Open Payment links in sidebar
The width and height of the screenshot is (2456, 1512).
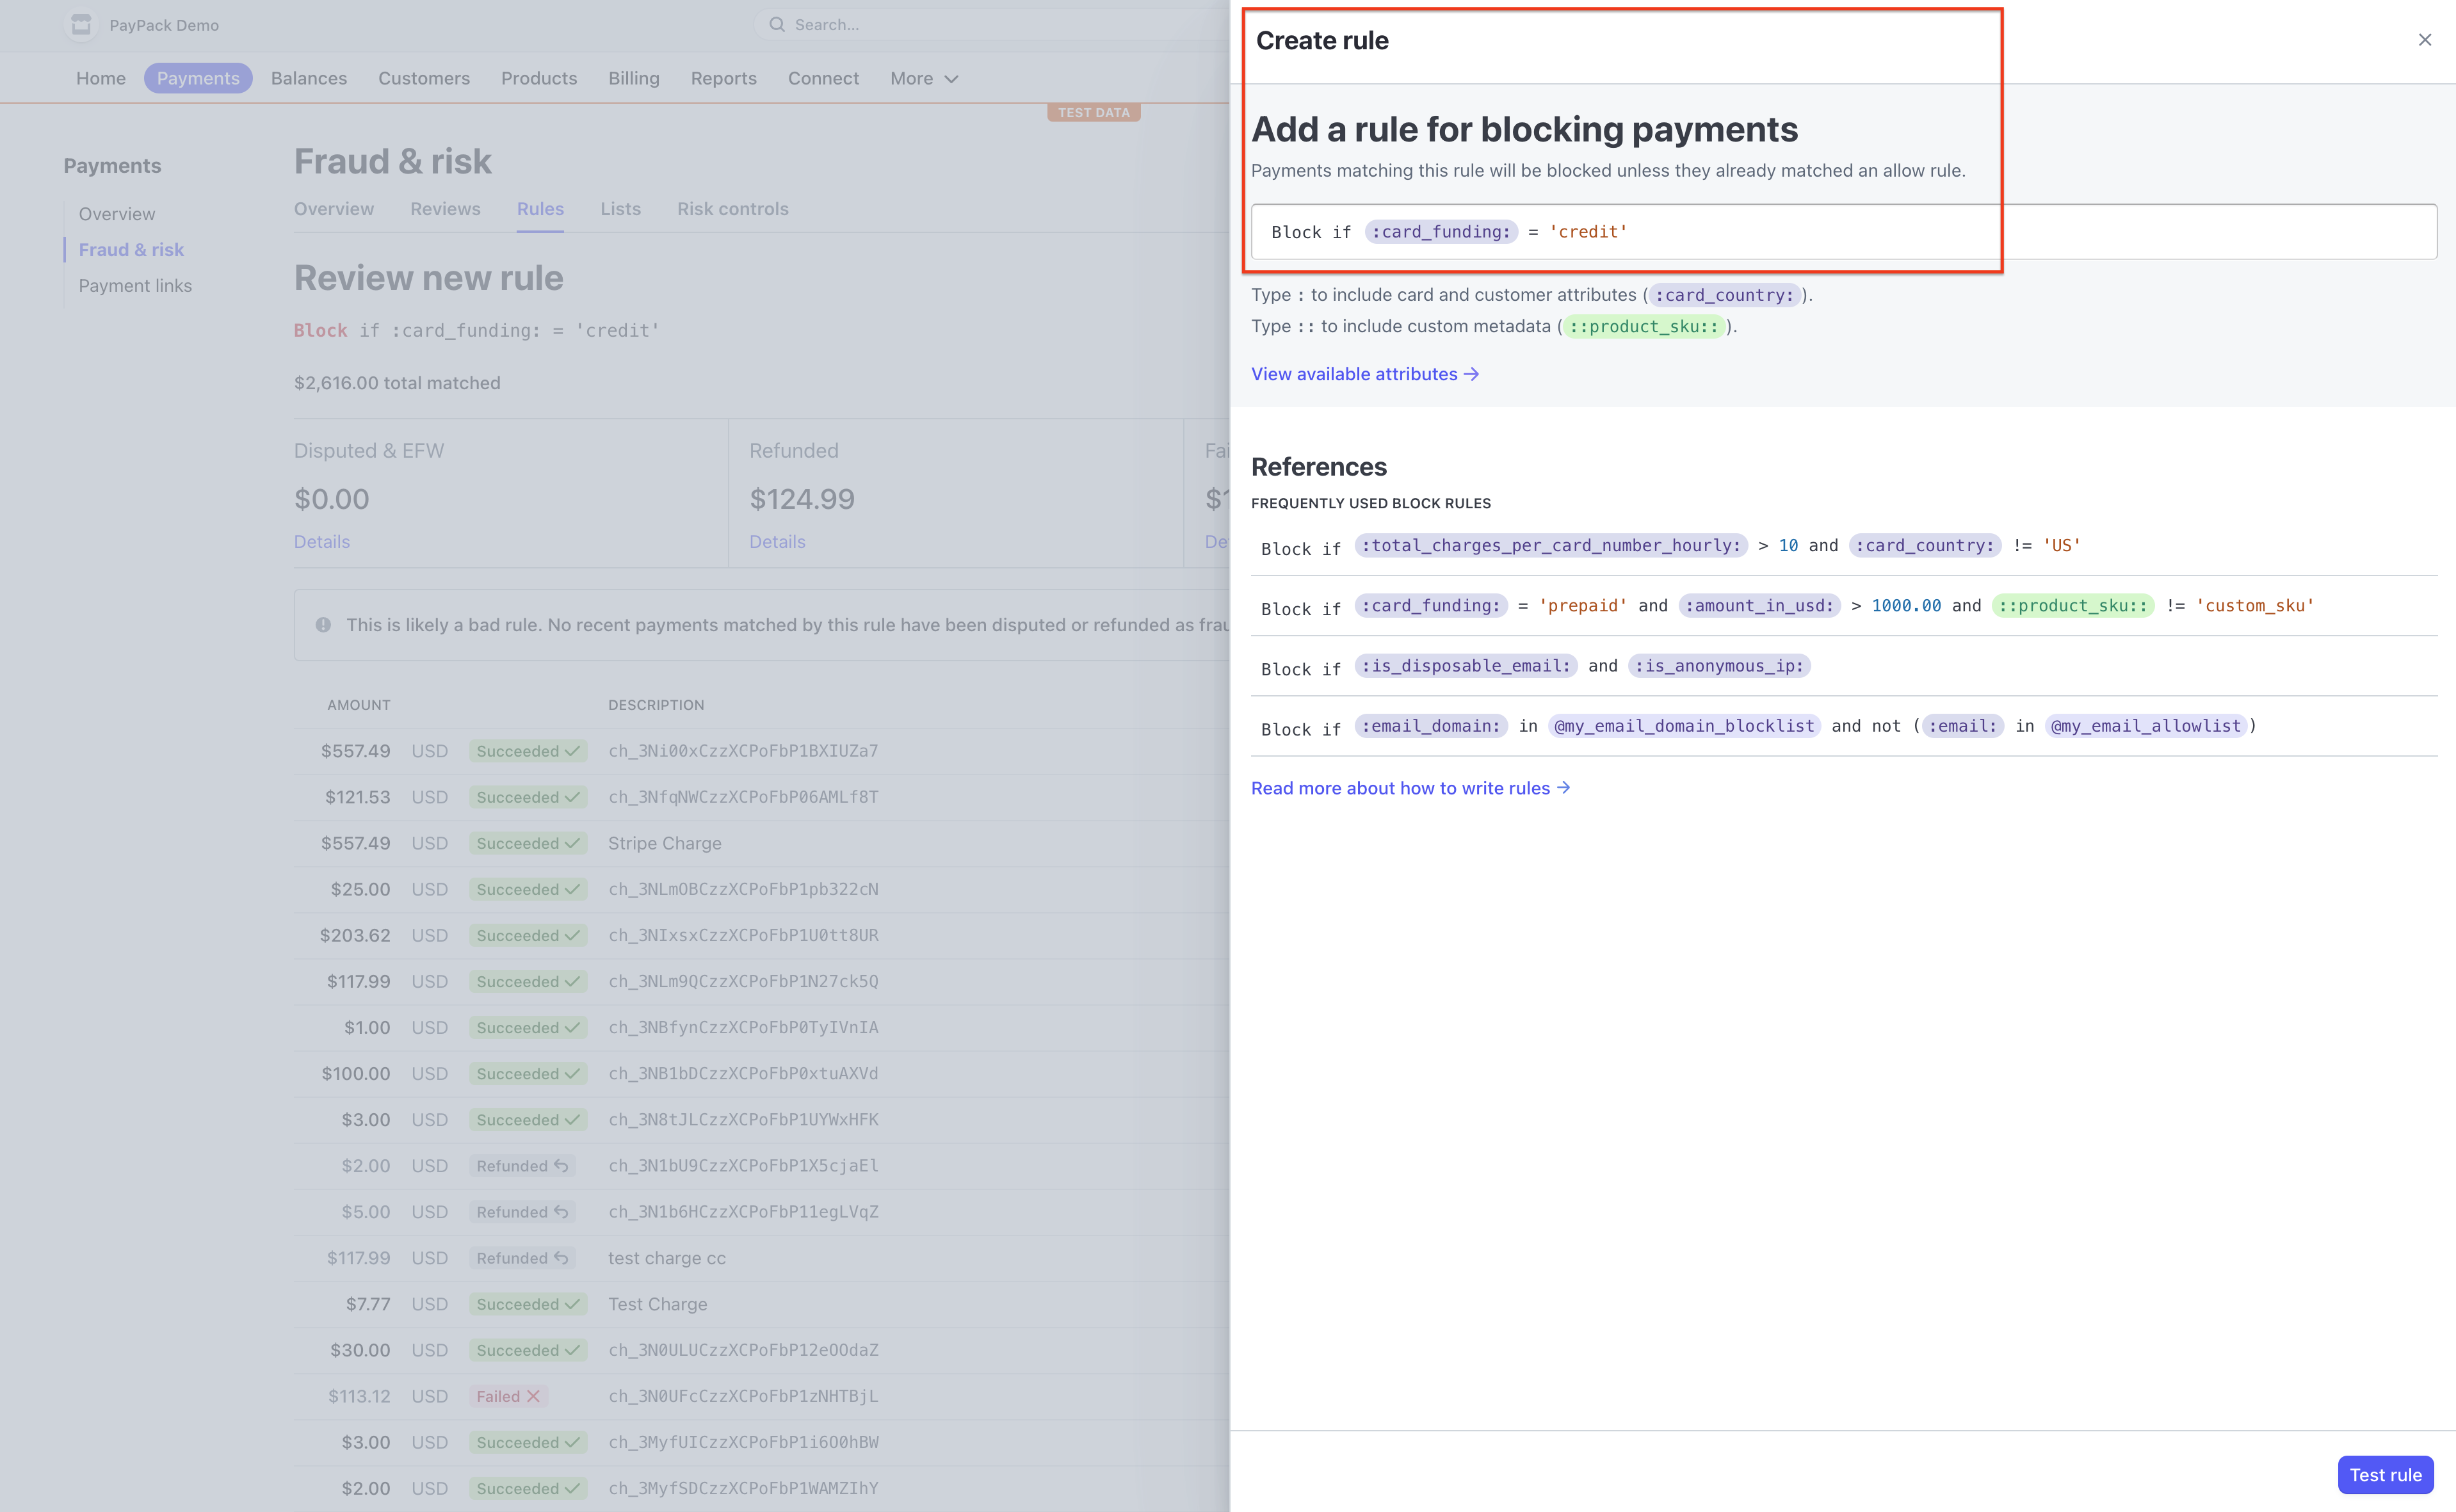tap(135, 286)
